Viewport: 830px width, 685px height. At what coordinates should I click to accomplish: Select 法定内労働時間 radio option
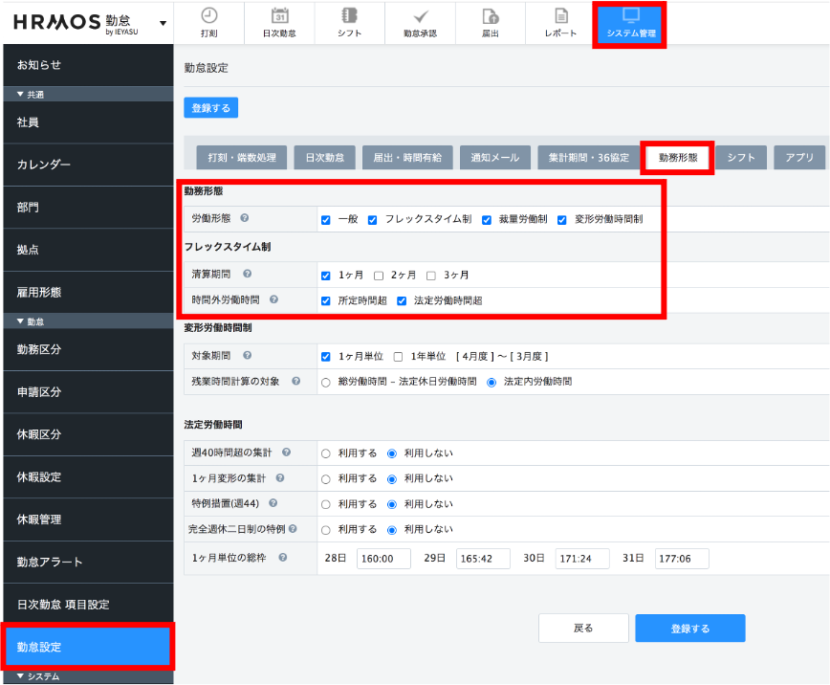coord(491,383)
